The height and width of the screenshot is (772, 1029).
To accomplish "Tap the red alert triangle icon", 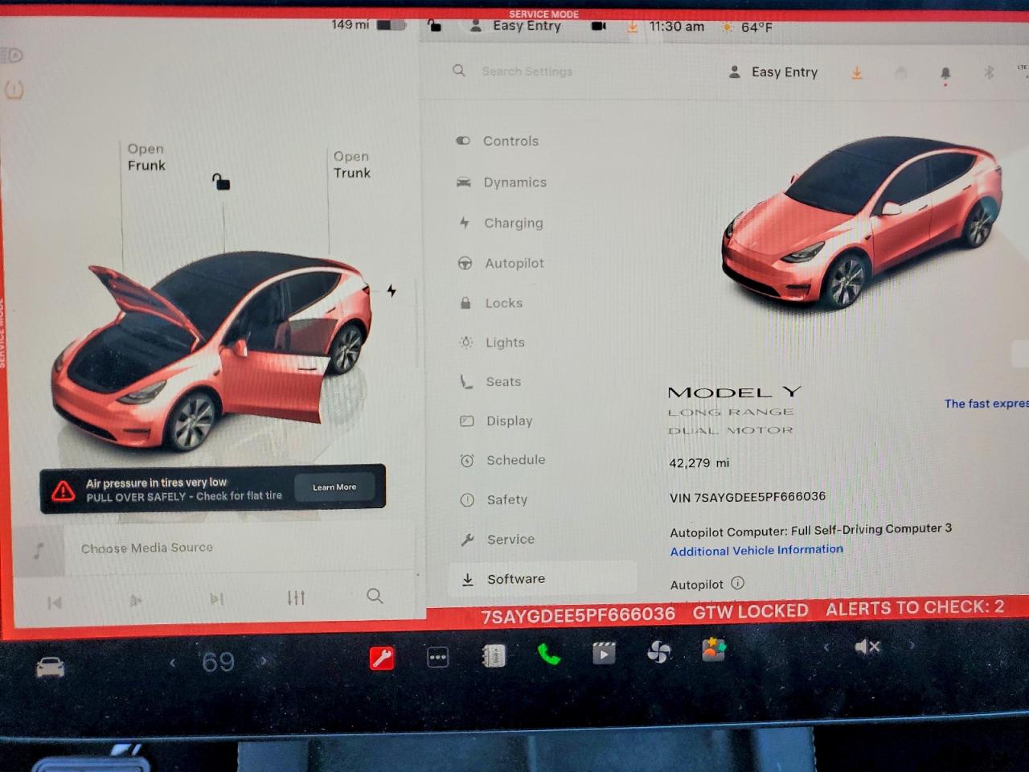I will click(64, 490).
